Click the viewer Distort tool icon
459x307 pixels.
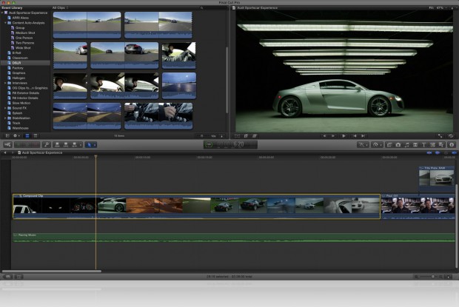tap(255, 136)
